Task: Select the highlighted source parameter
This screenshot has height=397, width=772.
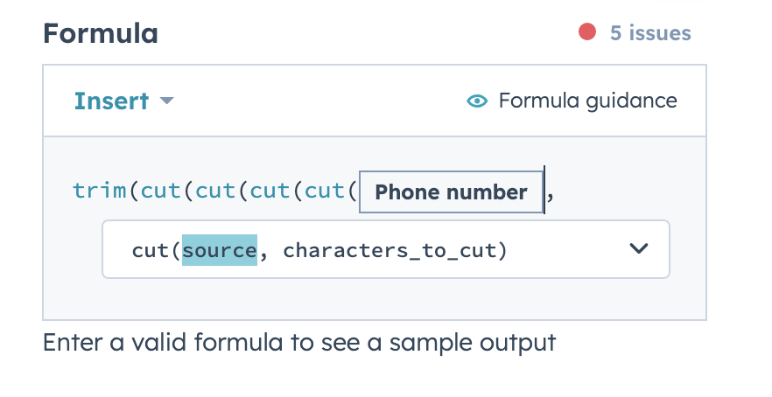Action: [x=220, y=250]
